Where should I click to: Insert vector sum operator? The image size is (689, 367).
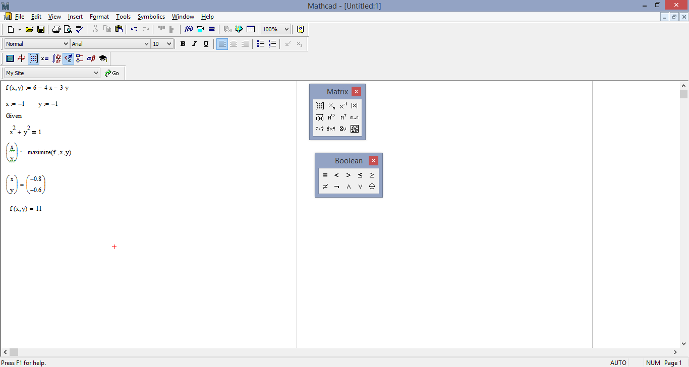click(343, 129)
